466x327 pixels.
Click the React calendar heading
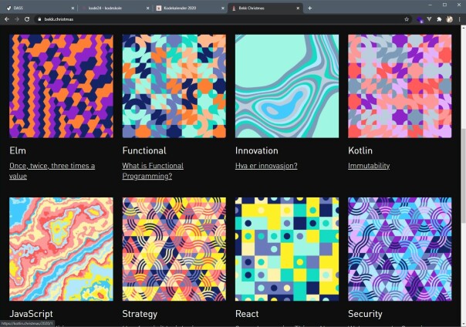(x=247, y=314)
